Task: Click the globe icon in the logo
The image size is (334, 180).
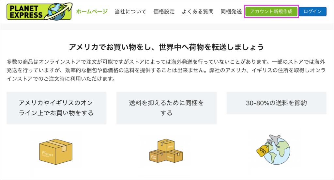Action: (55, 12)
